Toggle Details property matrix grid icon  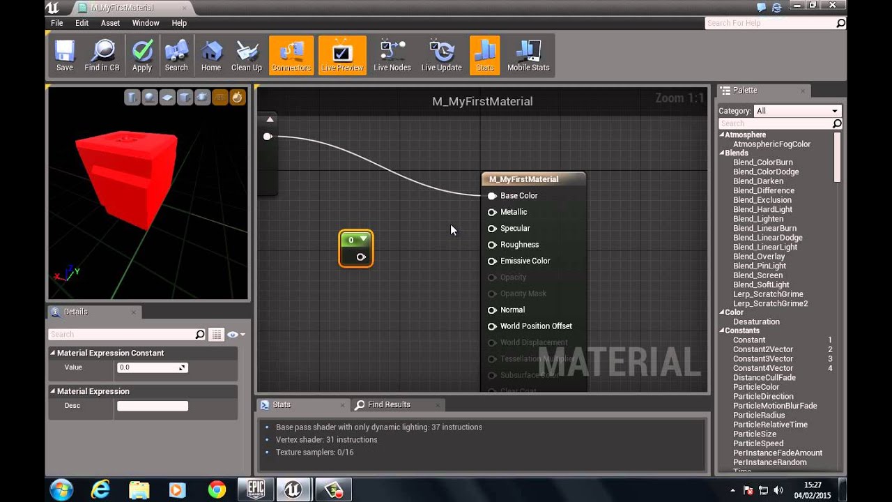(217, 335)
